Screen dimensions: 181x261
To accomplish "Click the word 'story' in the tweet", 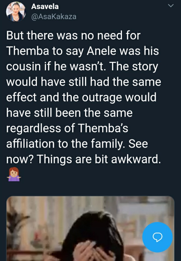I will point(145,67).
